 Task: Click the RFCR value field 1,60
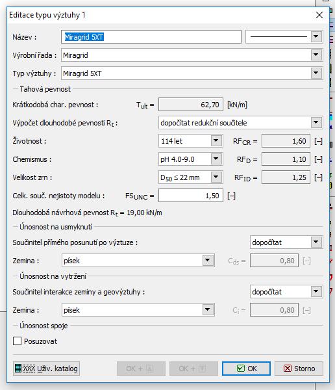tap(286, 141)
